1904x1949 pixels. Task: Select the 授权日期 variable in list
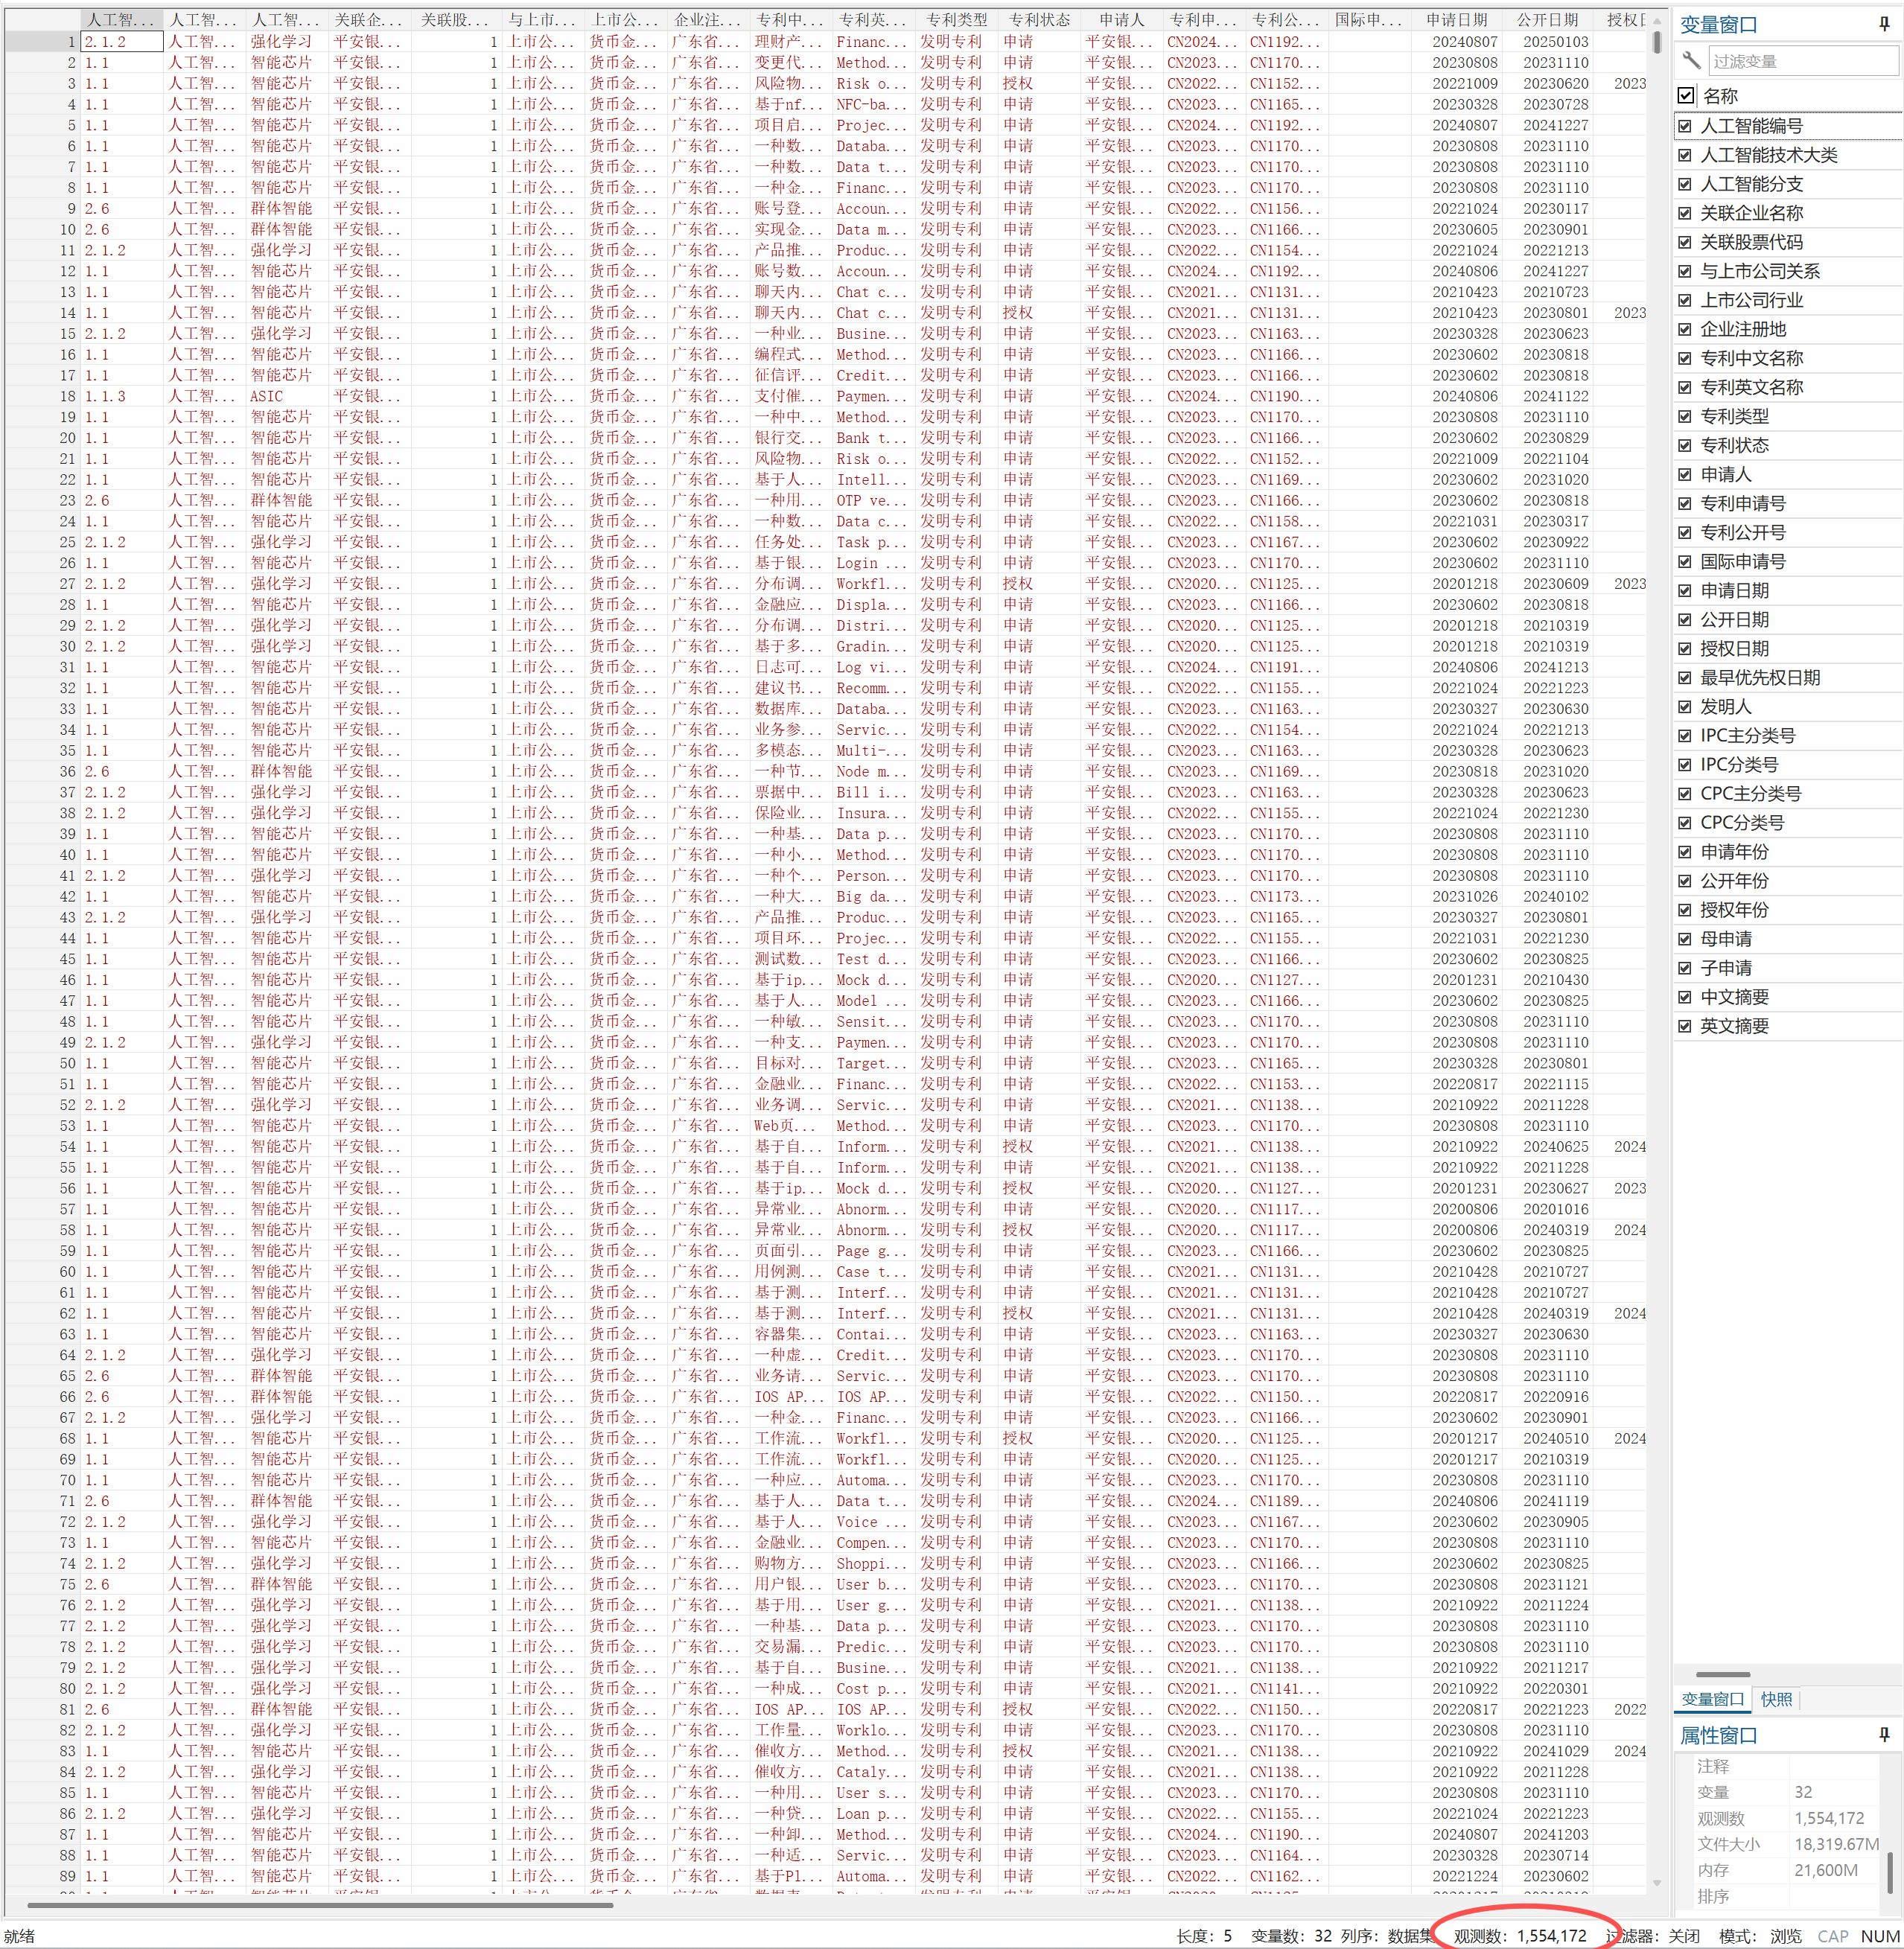pyautogui.click(x=1734, y=648)
